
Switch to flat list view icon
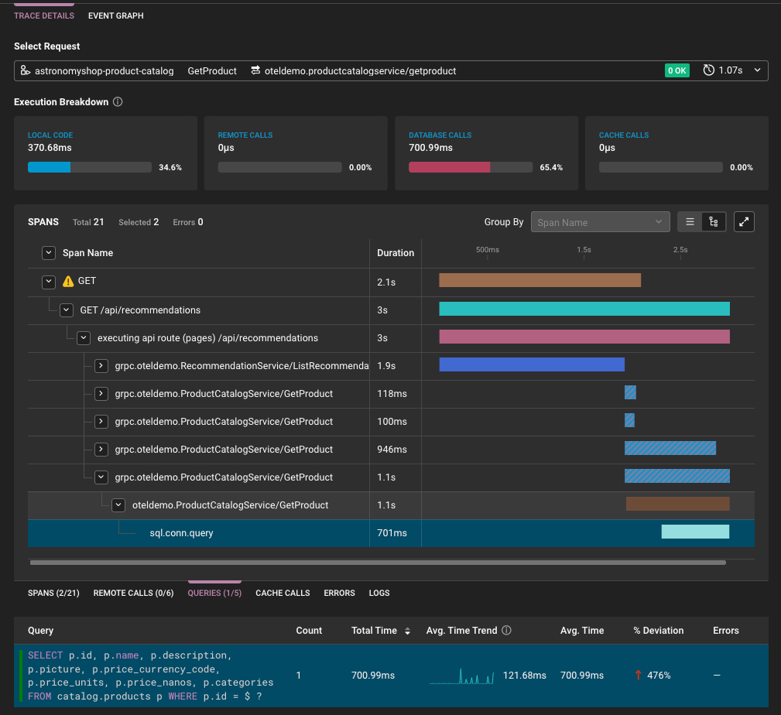click(x=690, y=222)
